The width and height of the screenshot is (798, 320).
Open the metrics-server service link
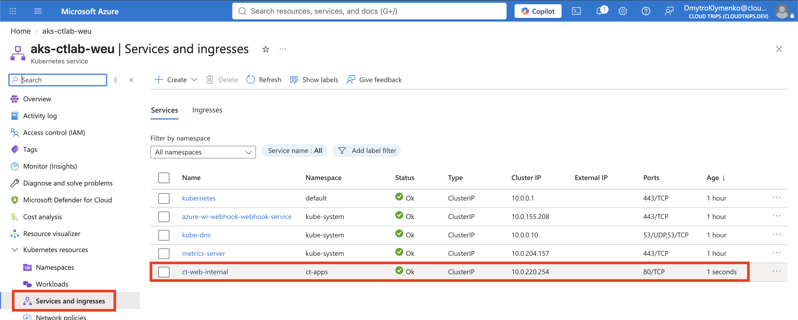(x=203, y=253)
